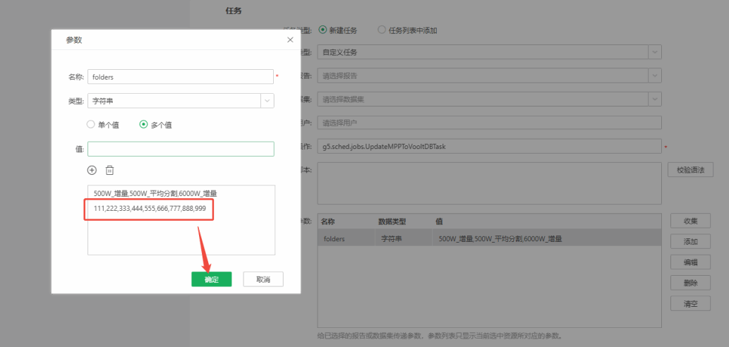729x347 pixels.
Task: Choose the 任务列表中添加 radio button
Action: [x=382, y=30]
